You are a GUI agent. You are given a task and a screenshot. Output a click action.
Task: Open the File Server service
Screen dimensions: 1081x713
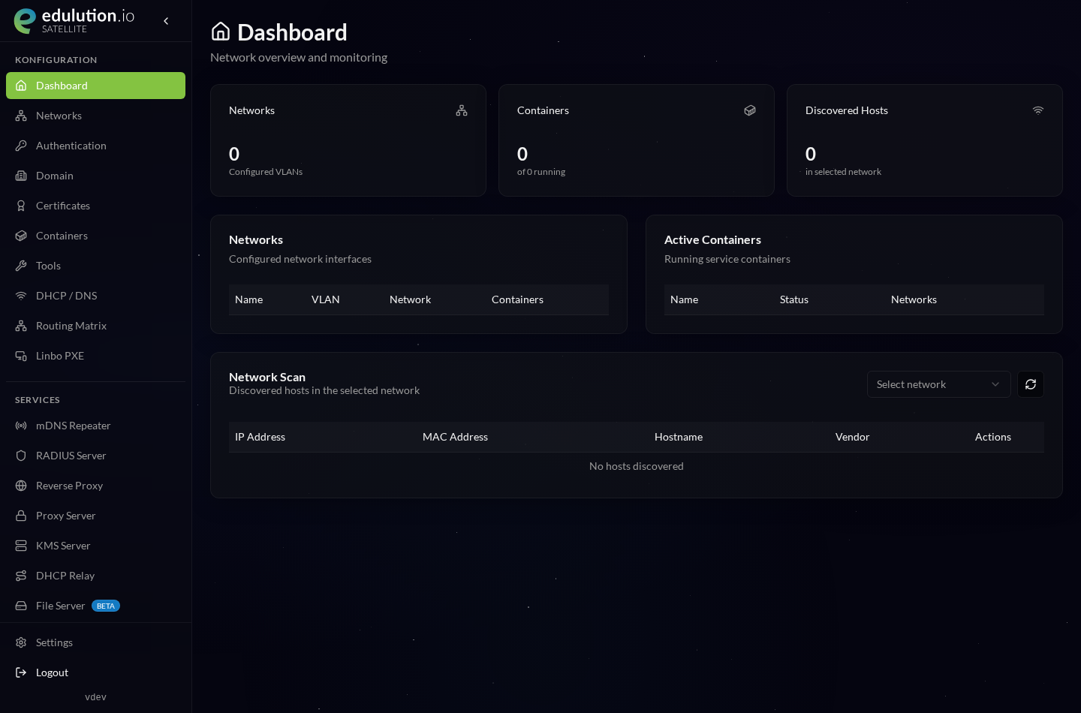pos(95,606)
